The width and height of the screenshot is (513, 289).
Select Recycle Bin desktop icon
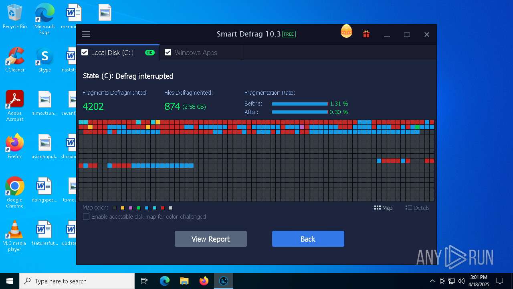15,17
